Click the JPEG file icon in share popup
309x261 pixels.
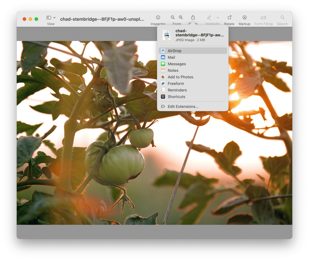click(x=167, y=35)
